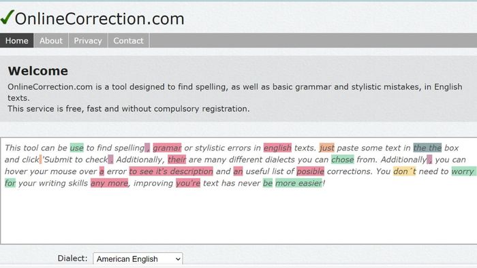Click green highlighted phrase 'more easier'
Screen dimensions: 477x268
[x=298, y=184]
